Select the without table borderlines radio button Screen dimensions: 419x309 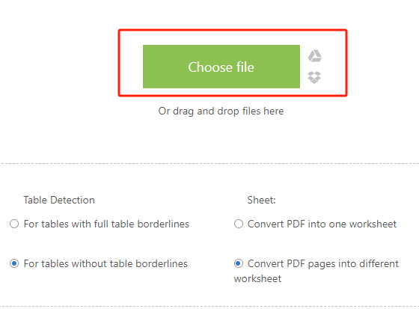(14, 263)
